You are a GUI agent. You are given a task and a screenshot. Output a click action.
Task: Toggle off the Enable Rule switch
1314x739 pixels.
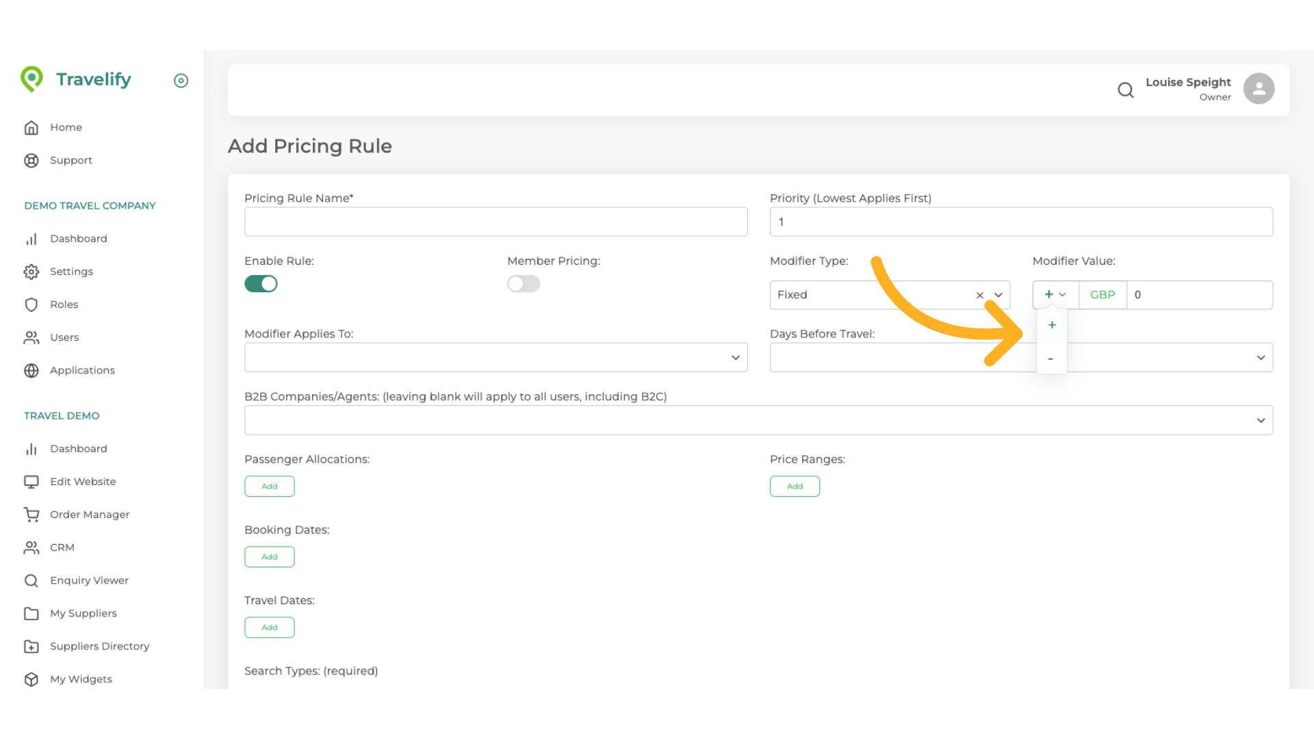pos(261,283)
